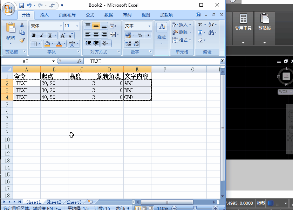Click the AutoSum sigma icon

(200, 25)
